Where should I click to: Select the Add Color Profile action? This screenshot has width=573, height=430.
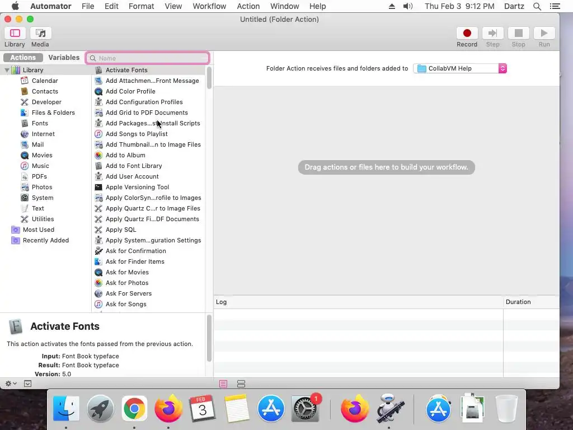click(130, 91)
